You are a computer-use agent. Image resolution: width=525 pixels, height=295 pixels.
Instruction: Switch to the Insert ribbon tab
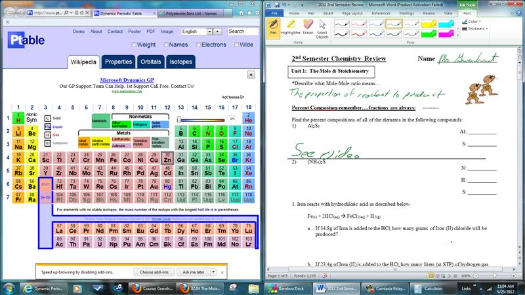(x=328, y=13)
